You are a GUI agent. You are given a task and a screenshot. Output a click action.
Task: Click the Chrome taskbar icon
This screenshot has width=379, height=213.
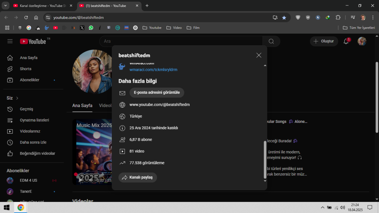(21, 208)
